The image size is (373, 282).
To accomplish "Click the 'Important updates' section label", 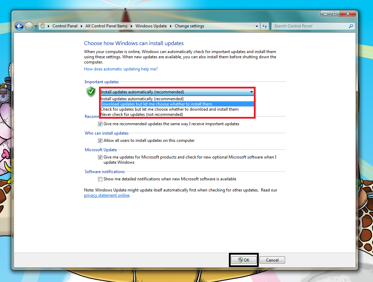I will coord(101,82).
